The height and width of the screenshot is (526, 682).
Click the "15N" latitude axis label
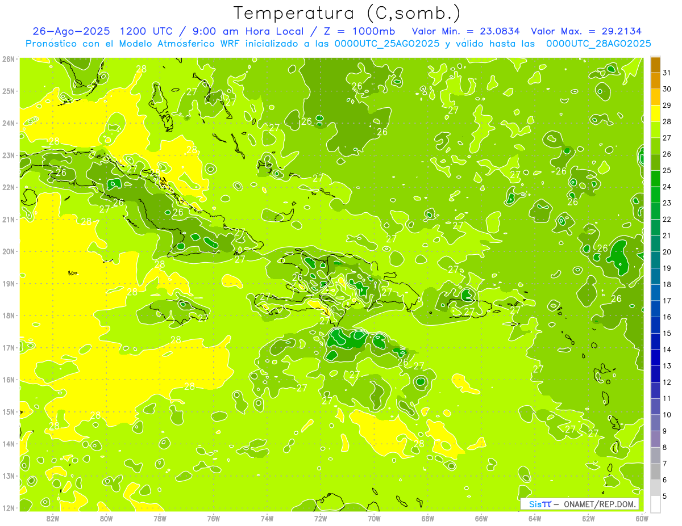[9, 411]
